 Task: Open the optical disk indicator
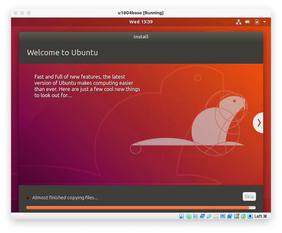(x=189, y=216)
